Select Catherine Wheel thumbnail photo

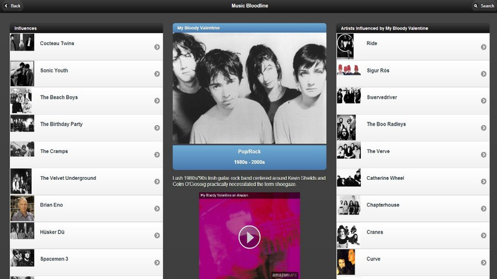click(349, 177)
